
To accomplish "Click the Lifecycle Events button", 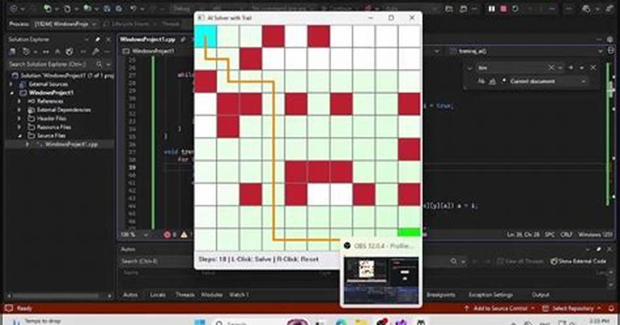I will [x=125, y=24].
